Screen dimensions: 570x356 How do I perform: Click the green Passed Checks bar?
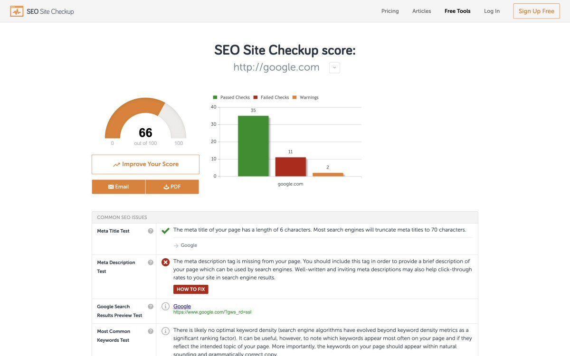coord(253,146)
